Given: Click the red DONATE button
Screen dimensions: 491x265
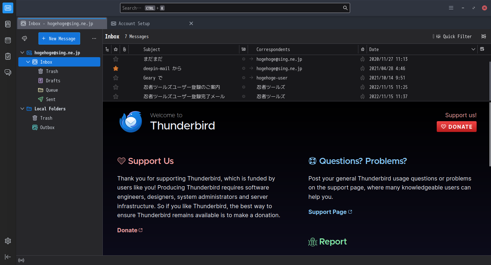Looking at the screenshot, I should coord(456,127).
